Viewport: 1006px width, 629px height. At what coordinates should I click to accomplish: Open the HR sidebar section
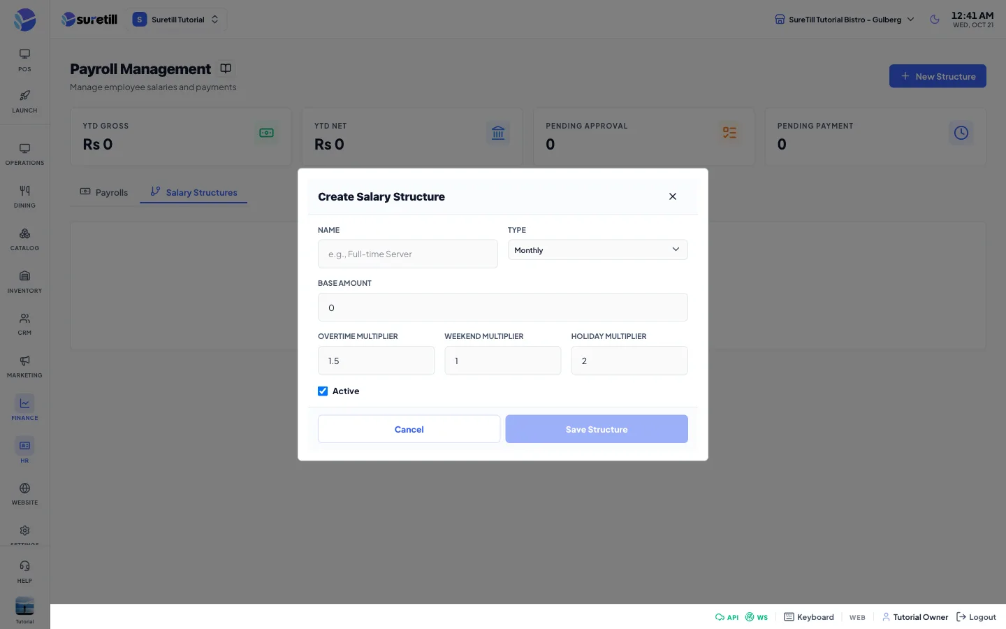tap(24, 451)
